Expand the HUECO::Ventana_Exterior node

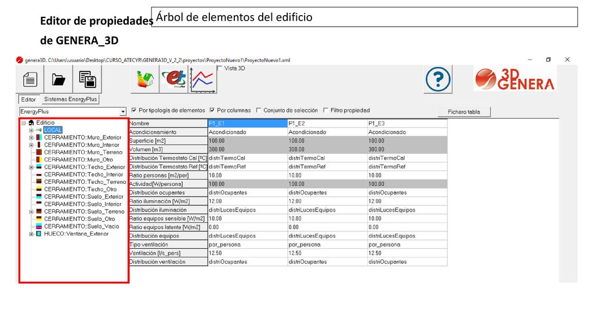(x=31, y=234)
